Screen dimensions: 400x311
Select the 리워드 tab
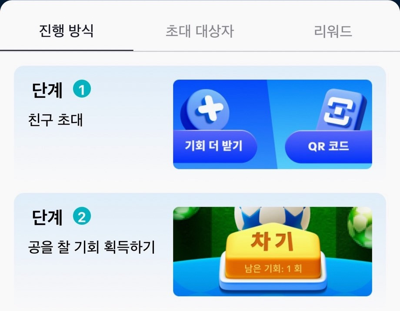coord(333,31)
